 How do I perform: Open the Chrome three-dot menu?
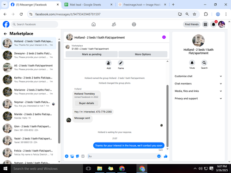tap(226, 14)
